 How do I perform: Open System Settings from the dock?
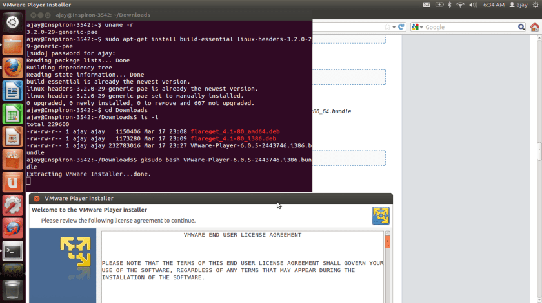(x=12, y=205)
